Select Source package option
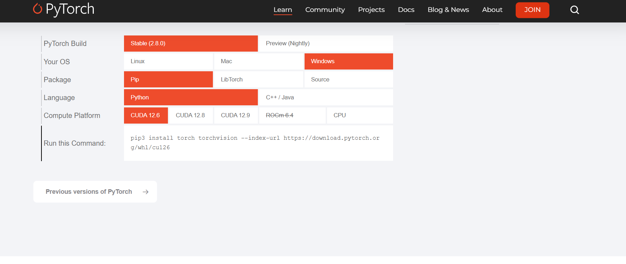The height and width of the screenshot is (264, 626). [348, 80]
